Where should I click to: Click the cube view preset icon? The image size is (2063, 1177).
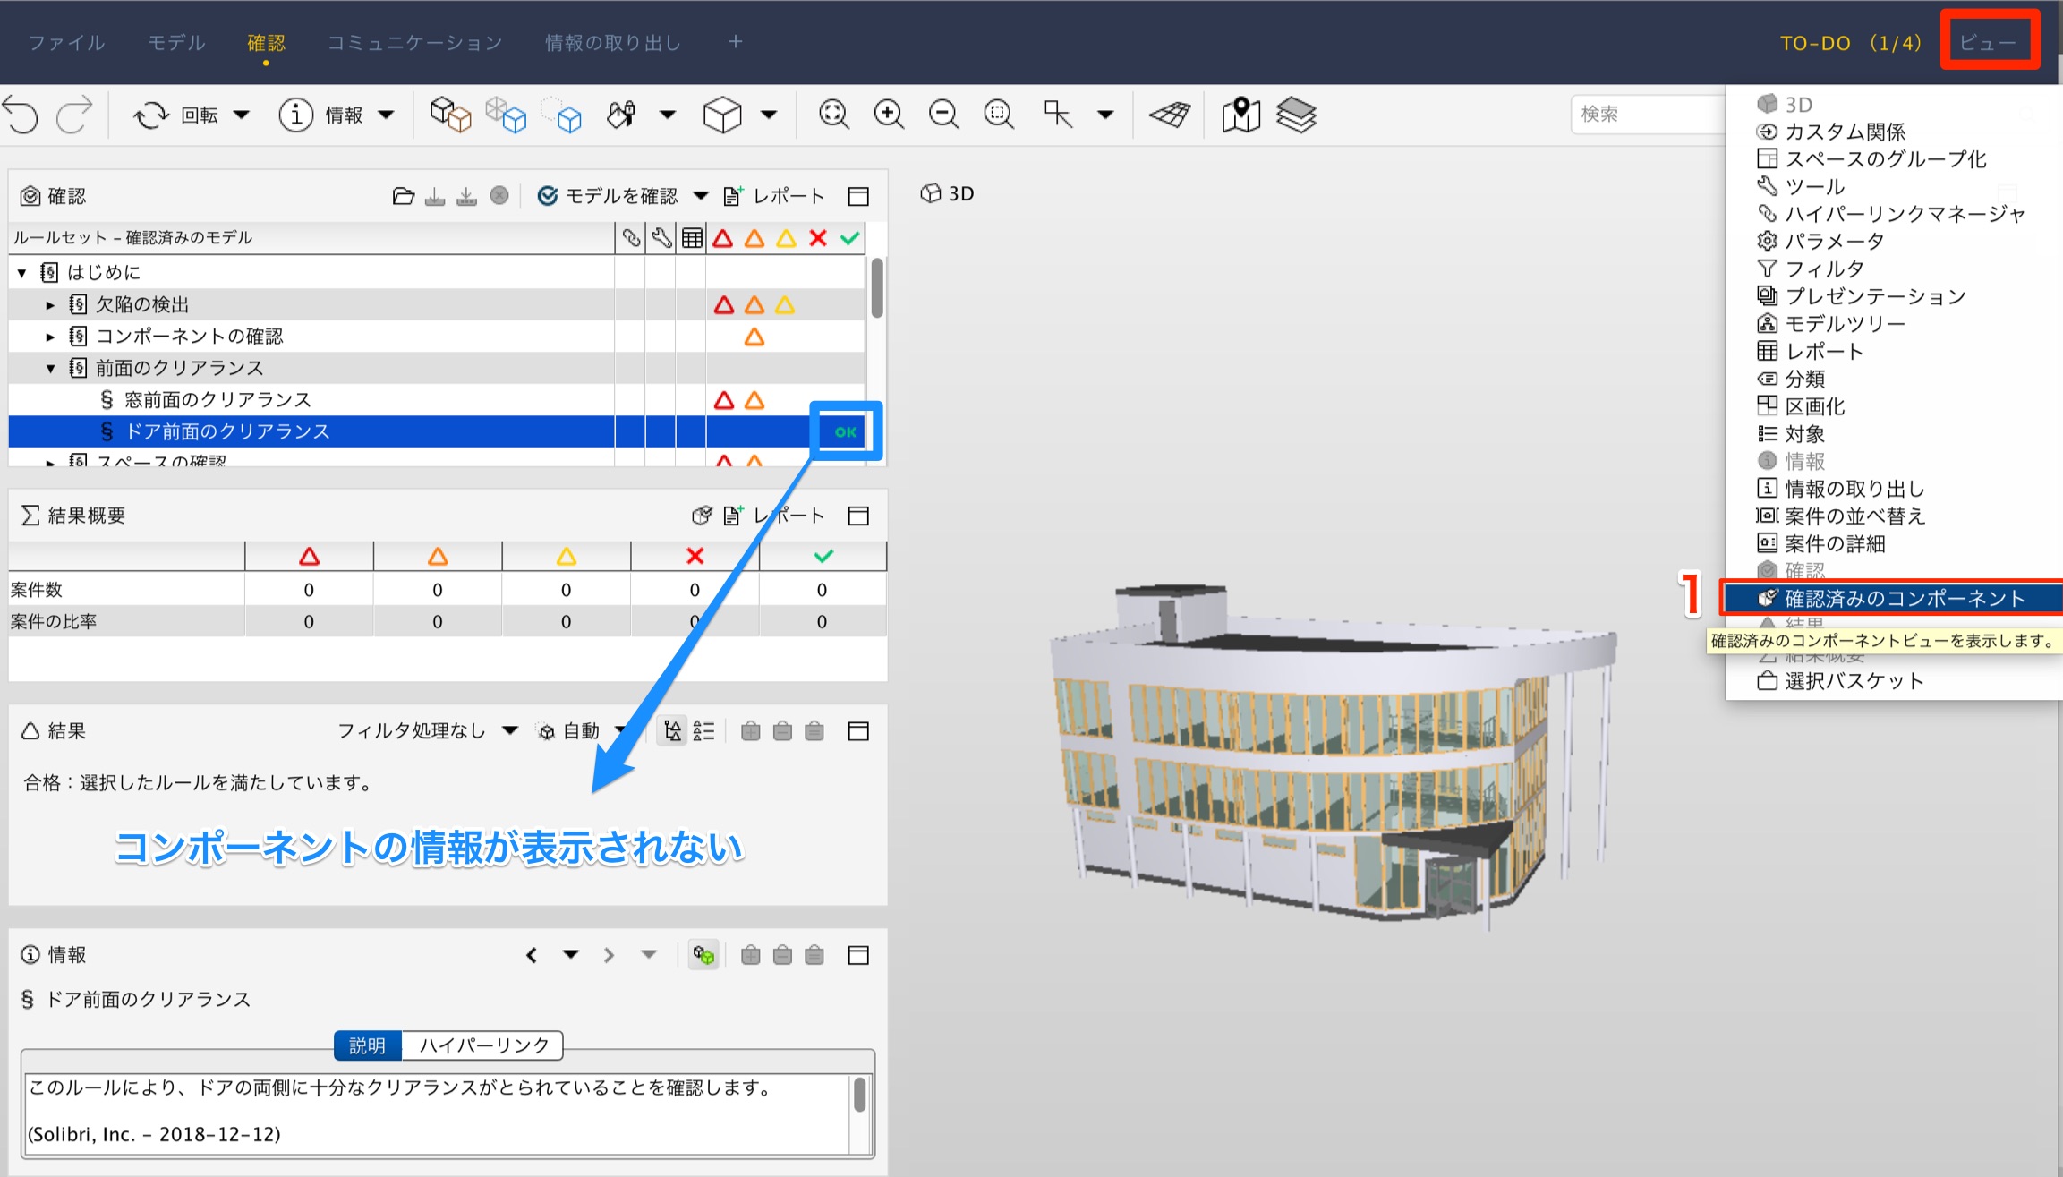click(722, 115)
